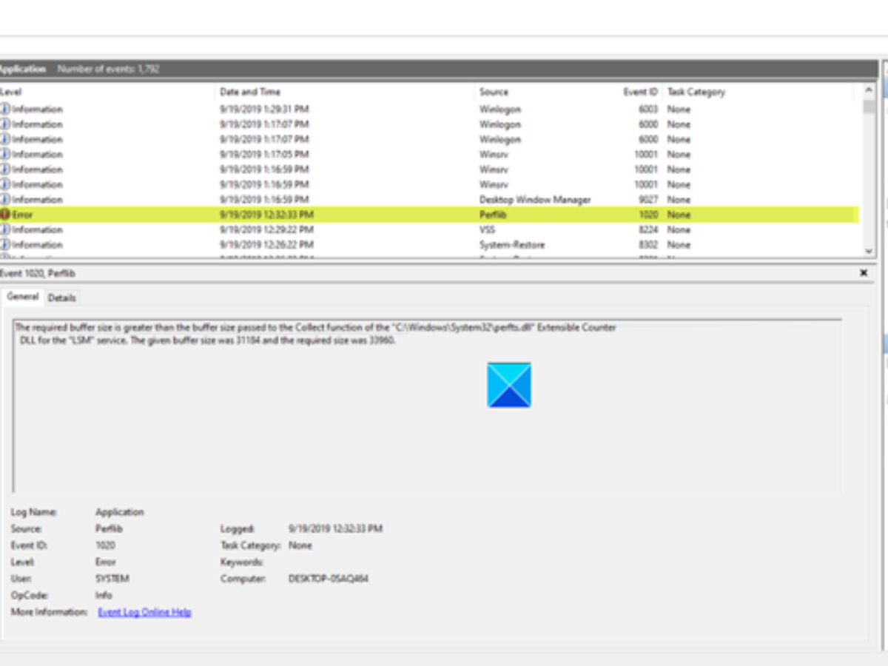Image resolution: width=888 pixels, height=666 pixels.
Task: Click the 'SYSTEM' User value
Action: click(x=112, y=579)
